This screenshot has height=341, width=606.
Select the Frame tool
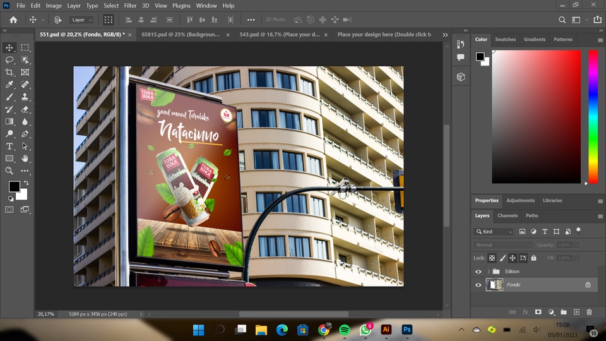pyautogui.click(x=25, y=72)
